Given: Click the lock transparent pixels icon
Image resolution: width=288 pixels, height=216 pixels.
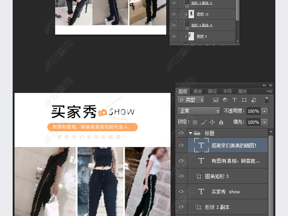Looking at the screenshot, I should pos(195,122).
